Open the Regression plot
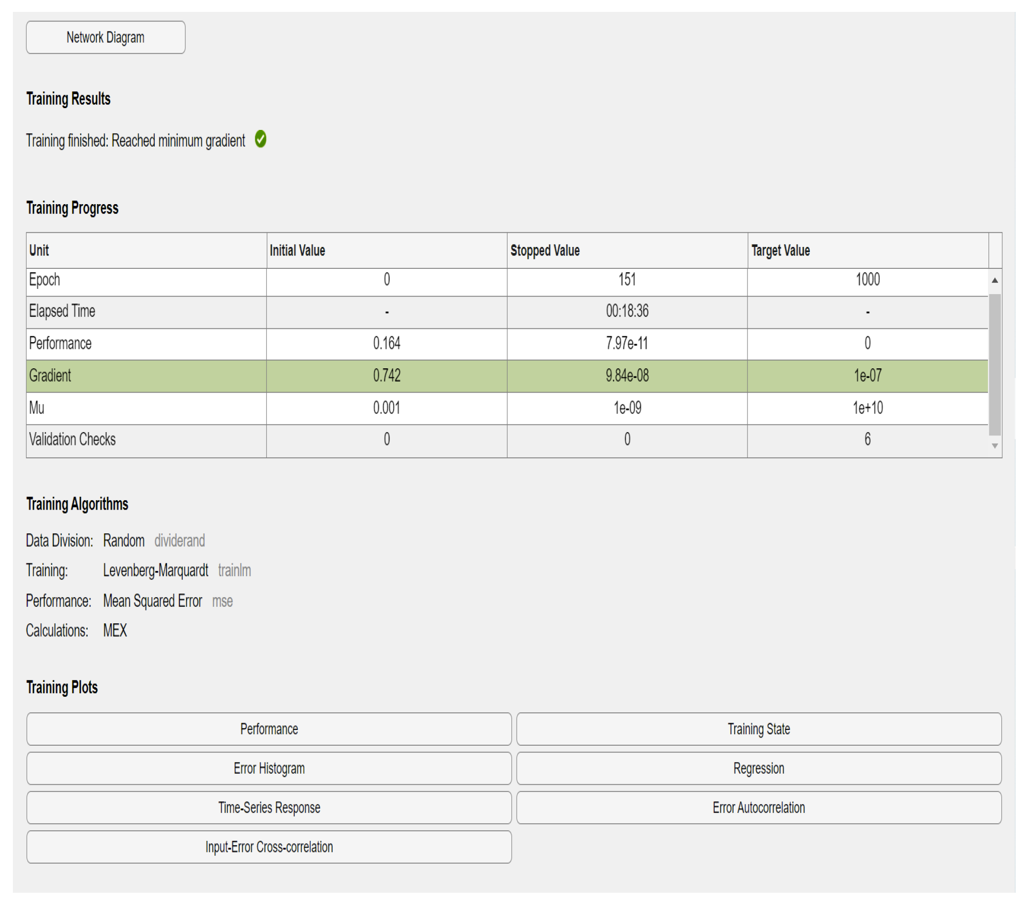This screenshot has height=907, width=1028. 759,768
